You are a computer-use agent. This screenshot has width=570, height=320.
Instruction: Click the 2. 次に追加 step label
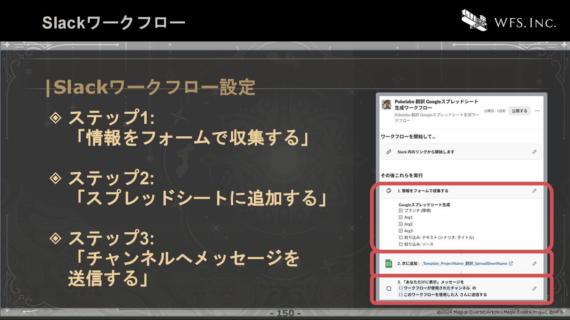(408, 263)
